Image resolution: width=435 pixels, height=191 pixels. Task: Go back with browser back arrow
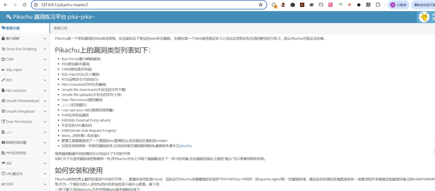pos(6,5)
